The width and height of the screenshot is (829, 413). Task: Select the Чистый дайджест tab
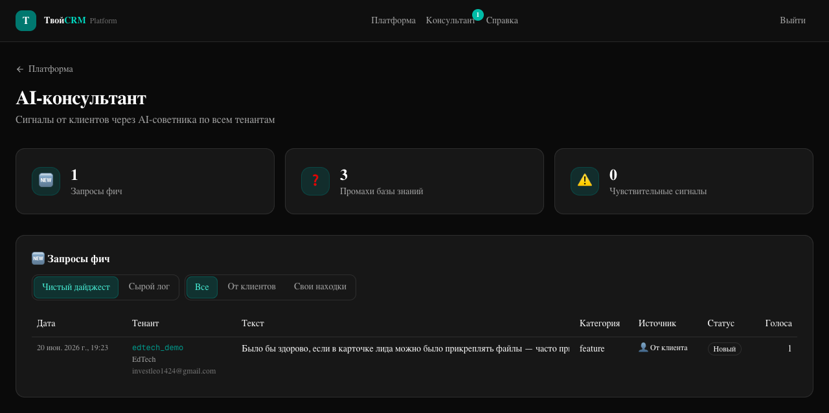tap(76, 287)
